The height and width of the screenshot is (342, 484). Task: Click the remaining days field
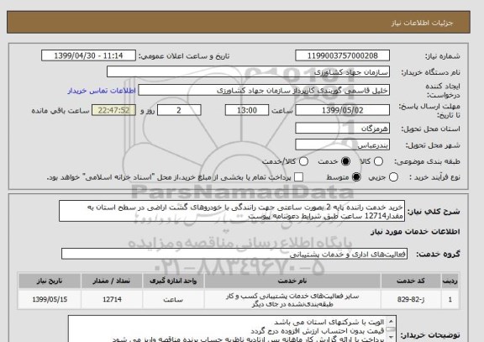tap(179, 110)
